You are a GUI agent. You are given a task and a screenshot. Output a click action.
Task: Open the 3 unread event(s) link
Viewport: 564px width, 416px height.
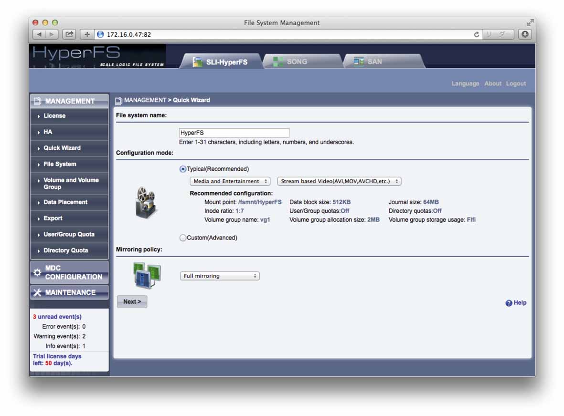click(x=57, y=317)
